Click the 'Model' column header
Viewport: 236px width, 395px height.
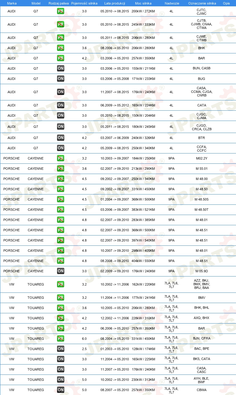point(36,3)
